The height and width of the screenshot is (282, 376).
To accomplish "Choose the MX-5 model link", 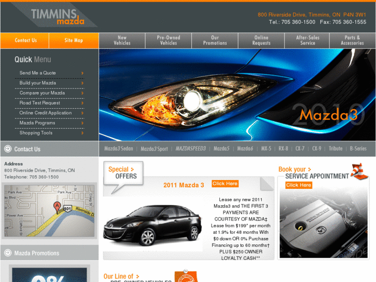I will [x=266, y=149].
